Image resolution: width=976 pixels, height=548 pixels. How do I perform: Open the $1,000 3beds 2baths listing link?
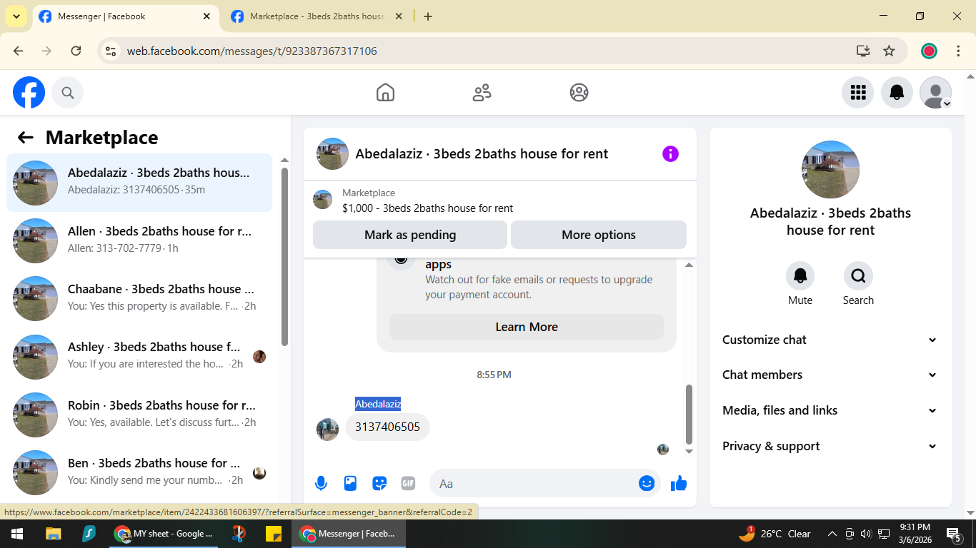point(427,208)
